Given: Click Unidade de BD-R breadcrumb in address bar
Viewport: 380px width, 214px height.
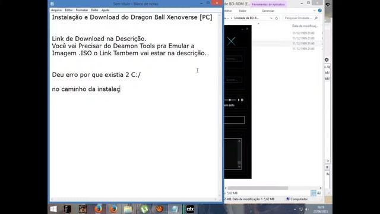Looking at the screenshot, I should point(246,18).
